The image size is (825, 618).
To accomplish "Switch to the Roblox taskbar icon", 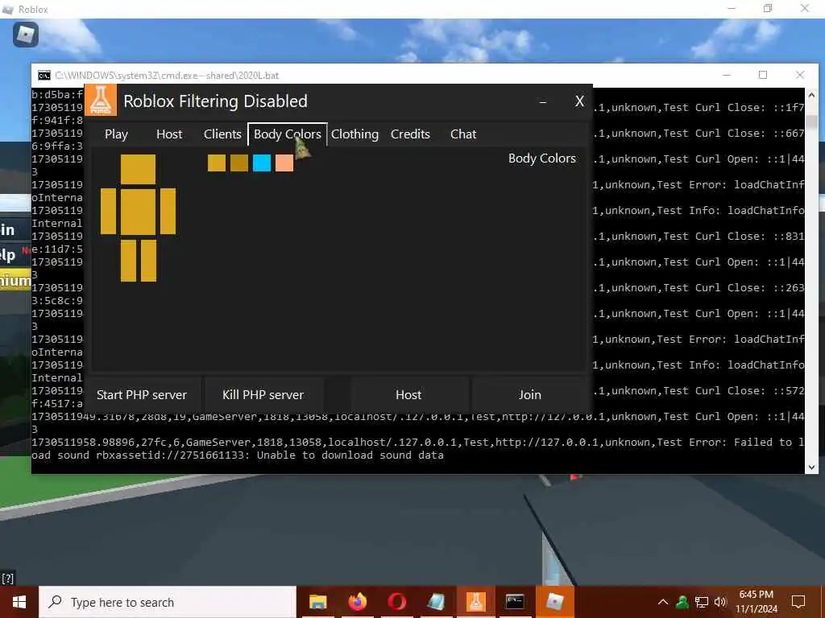I will [x=554, y=602].
